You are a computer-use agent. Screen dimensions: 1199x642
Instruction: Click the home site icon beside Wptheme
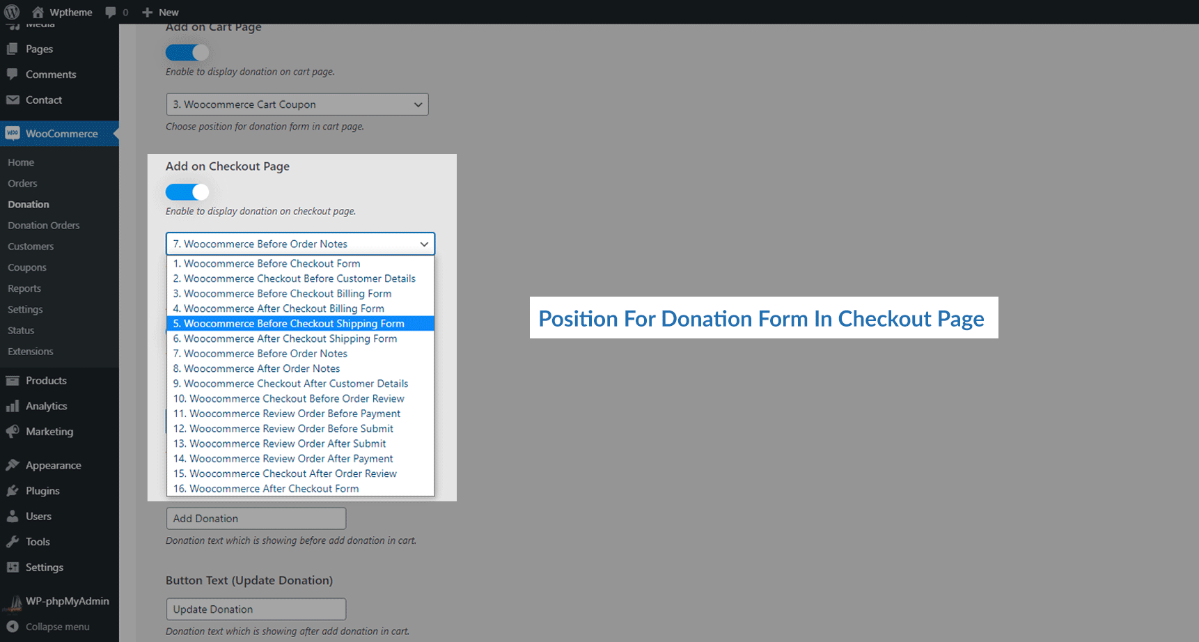click(38, 12)
